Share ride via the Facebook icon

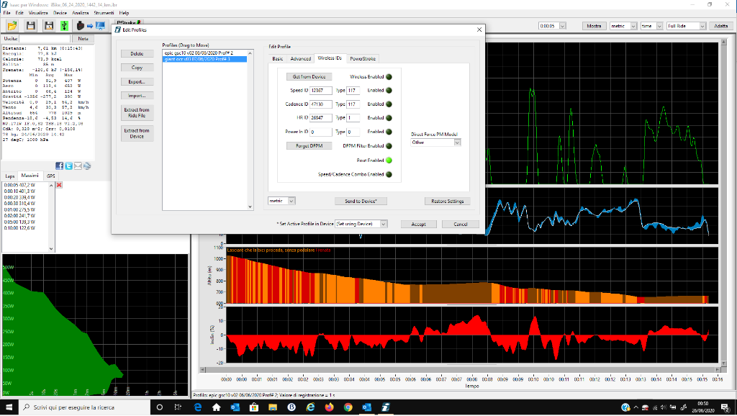[x=59, y=166]
